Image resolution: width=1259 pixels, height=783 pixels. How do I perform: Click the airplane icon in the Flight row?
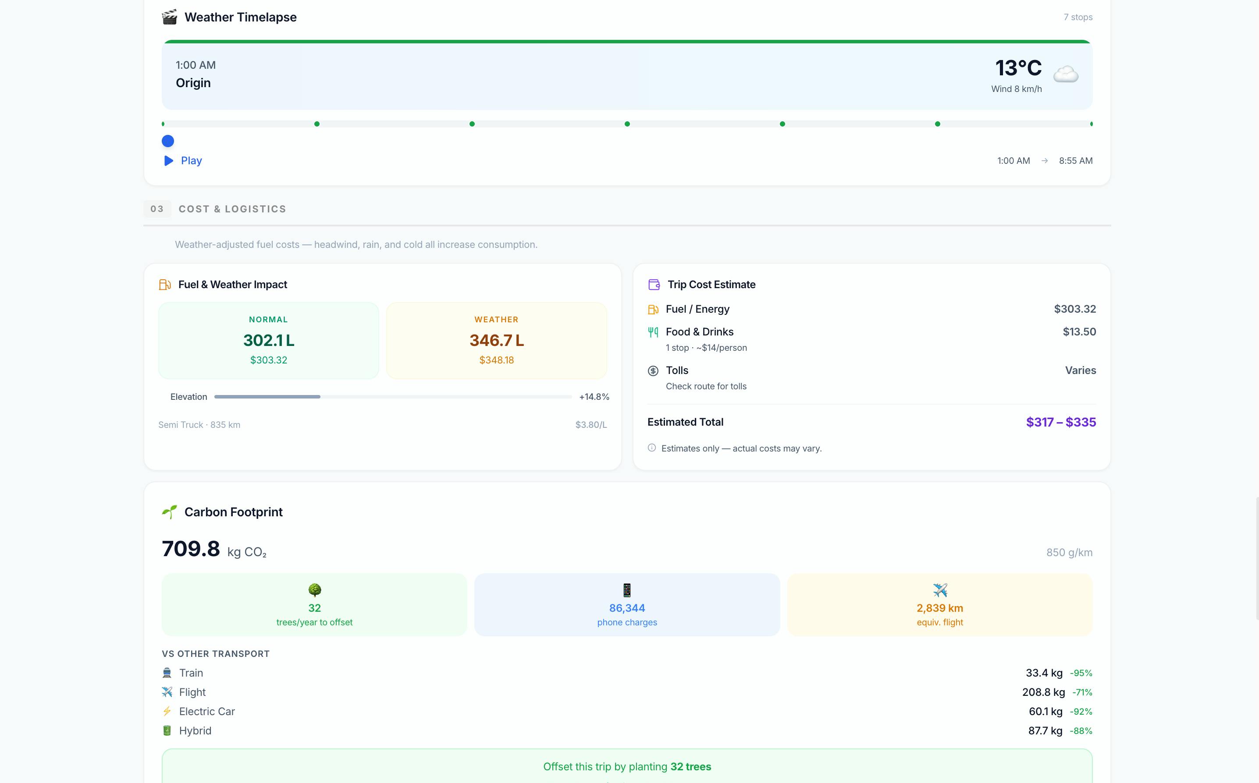pos(167,692)
